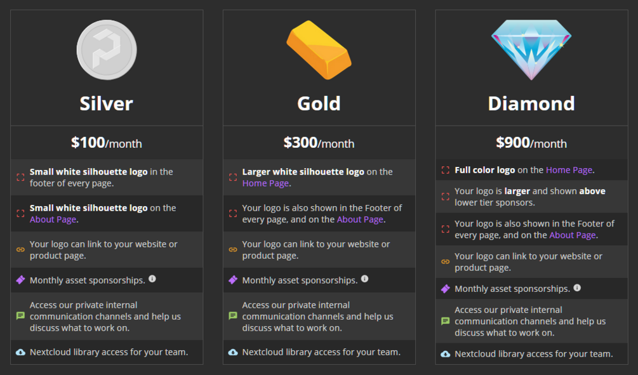Click info icon beside Silver monthly asset sponsorships
The height and width of the screenshot is (375, 638).
coord(152,279)
